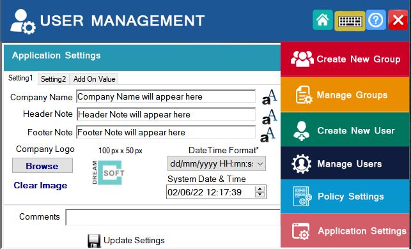The height and width of the screenshot is (249, 411).
Task: Click the User Management header logo icon
Action: coord(22,22)
